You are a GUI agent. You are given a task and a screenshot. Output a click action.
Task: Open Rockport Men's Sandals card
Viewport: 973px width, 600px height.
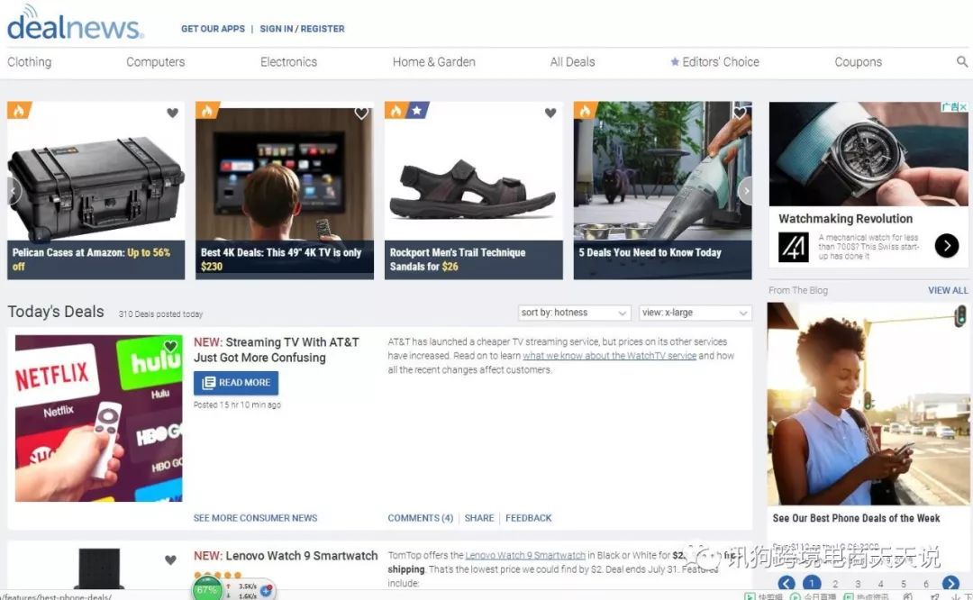(474, 190)
